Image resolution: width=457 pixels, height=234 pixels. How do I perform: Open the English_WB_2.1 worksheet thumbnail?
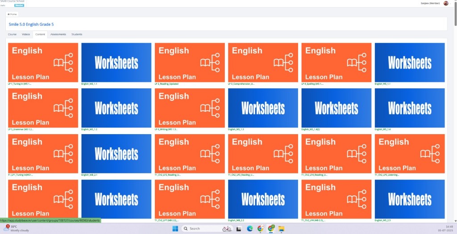coord(116,154)
